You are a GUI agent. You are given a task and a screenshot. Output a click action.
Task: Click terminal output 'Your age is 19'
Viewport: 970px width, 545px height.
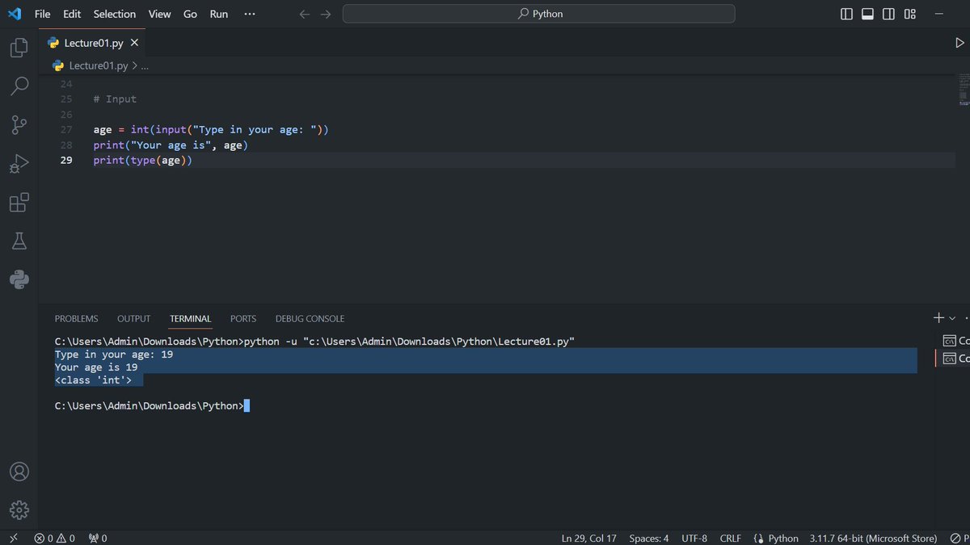(96, 367)
